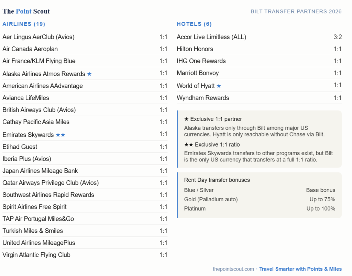Click the 1:1 ratio for Aer Lingus
The width and height of the screenshot is (352, 276).
click(163, 37)
